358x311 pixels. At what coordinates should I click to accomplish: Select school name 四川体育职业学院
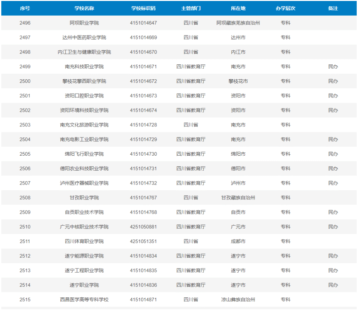84,241
